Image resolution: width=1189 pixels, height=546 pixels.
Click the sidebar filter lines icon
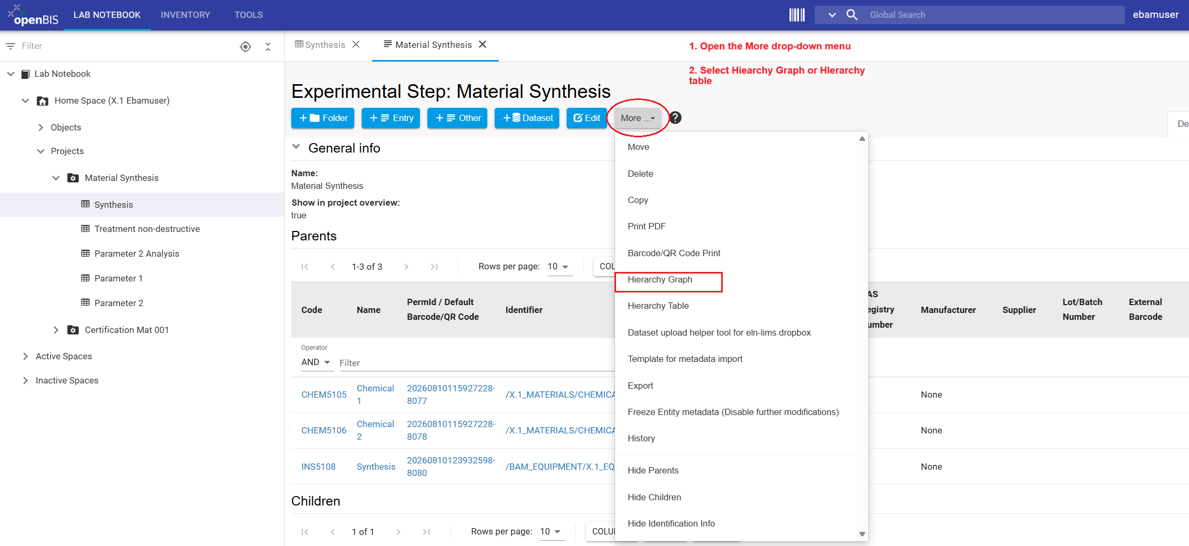pyautogui.click(x=11, y=46)
